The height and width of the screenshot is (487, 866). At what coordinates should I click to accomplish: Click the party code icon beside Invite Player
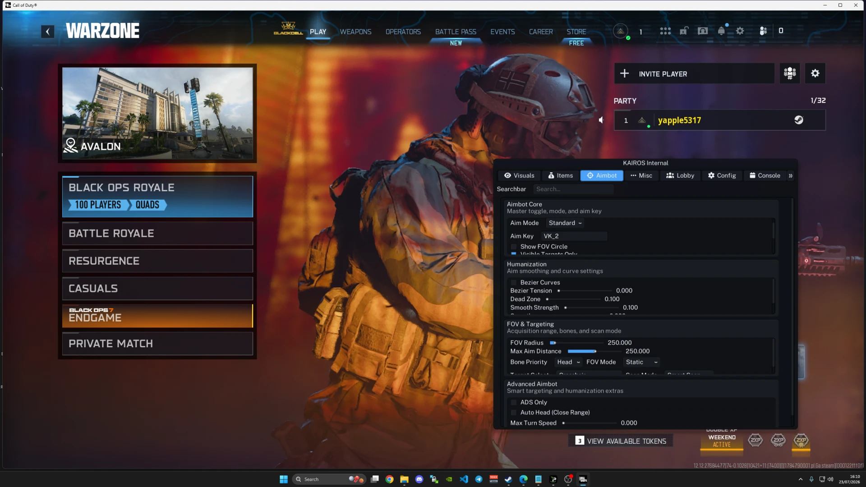790,74
